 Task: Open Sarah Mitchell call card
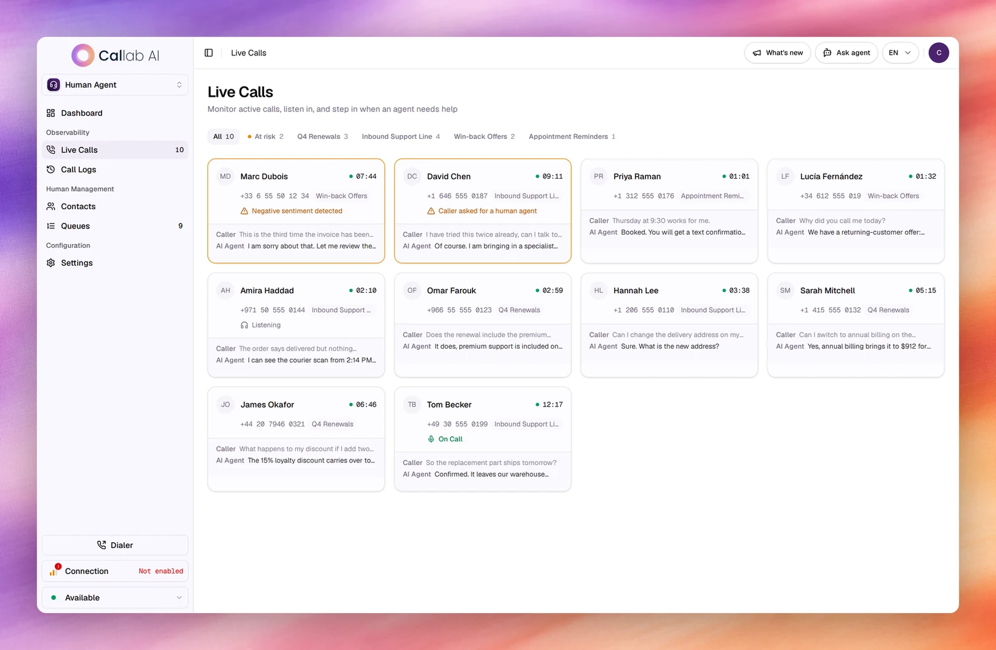(856, 325)
